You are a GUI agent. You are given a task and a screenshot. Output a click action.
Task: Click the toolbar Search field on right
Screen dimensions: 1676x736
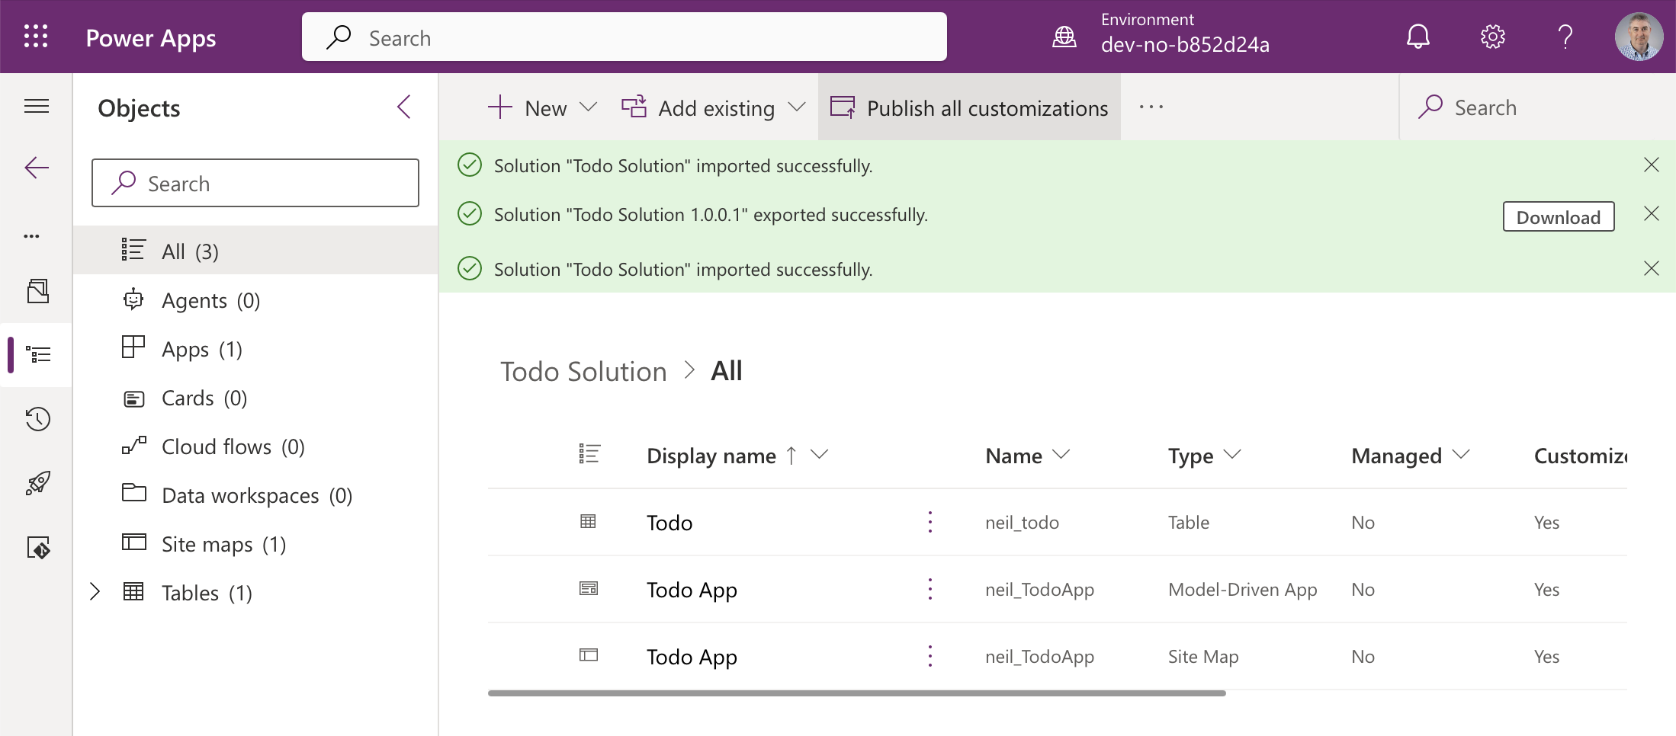coord(1536,107)
